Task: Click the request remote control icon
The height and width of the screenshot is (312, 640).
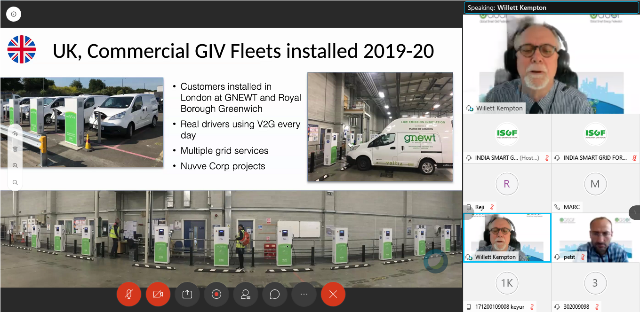Action: point(15,149)
